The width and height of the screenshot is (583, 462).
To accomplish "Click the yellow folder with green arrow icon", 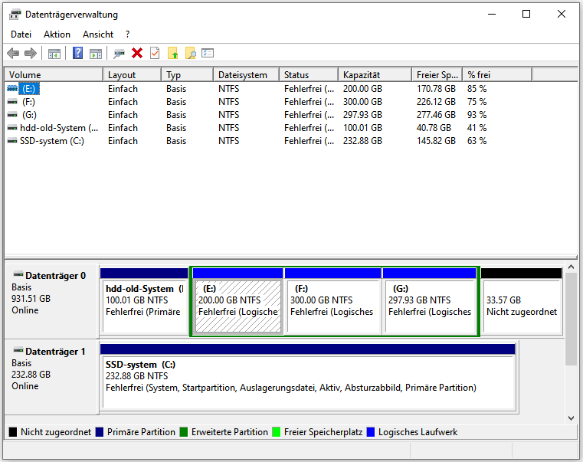I will pos(172,53).
